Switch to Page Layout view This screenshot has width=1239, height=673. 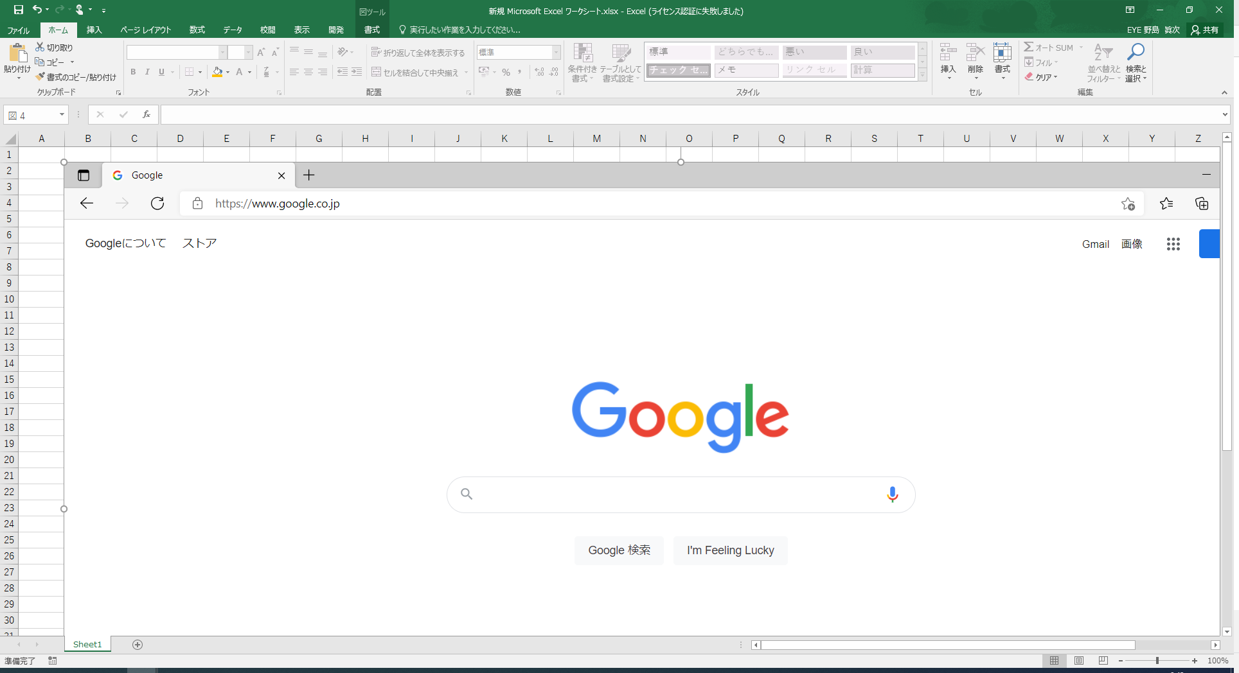coord(1079,661)
